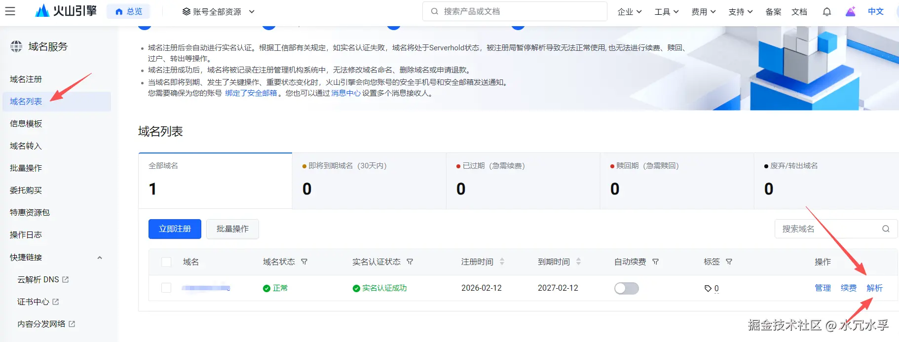
Task: Enable the 自动续费 switch
Action: point(626,288)
